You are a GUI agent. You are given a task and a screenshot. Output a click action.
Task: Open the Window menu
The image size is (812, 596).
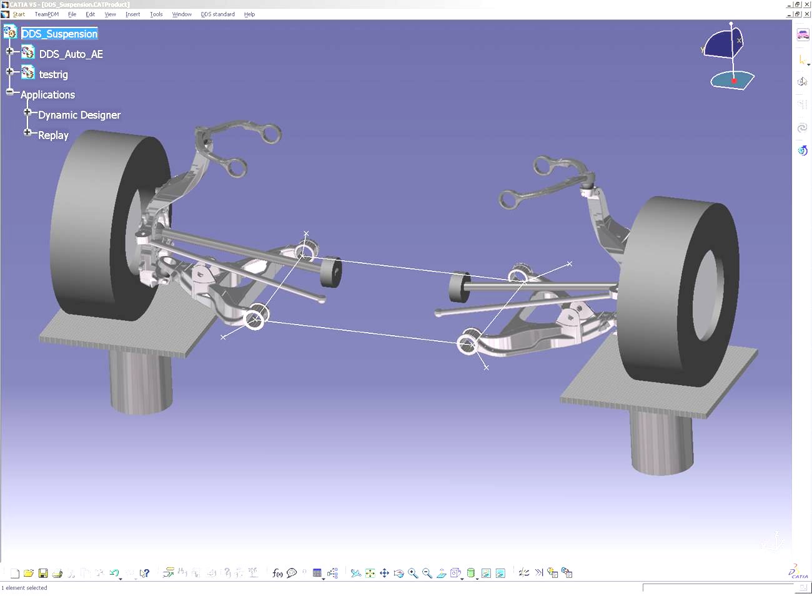pyautogui.click(x=182, y=14)
